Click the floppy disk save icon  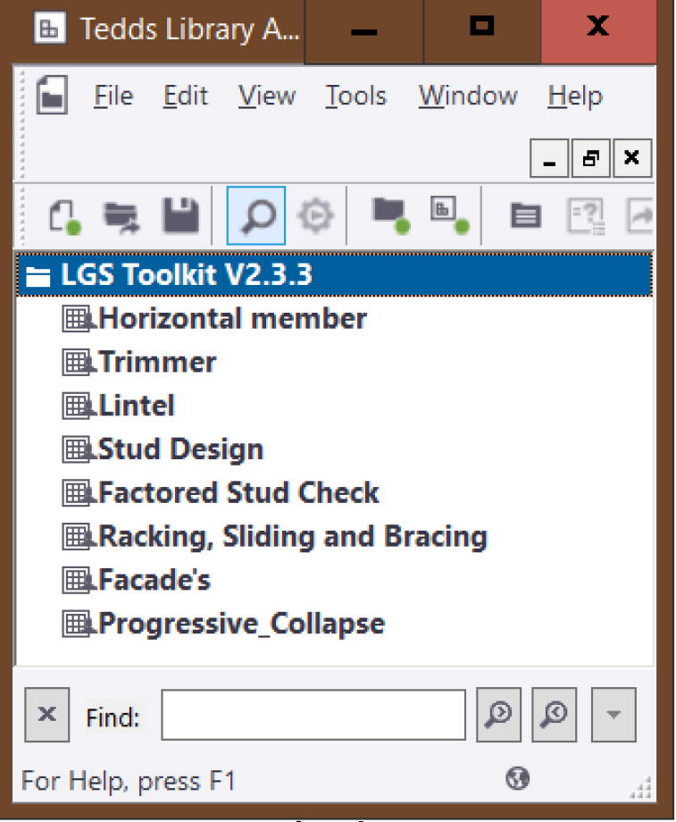pyautogui.click(x=179, y=216)
